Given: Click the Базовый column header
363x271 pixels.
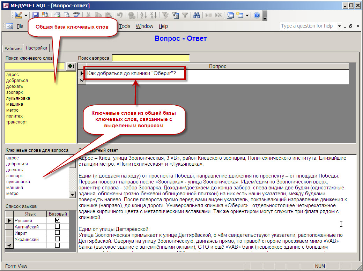Looking at the screenshot, I should pyautogui.click(x=58, y=214).
